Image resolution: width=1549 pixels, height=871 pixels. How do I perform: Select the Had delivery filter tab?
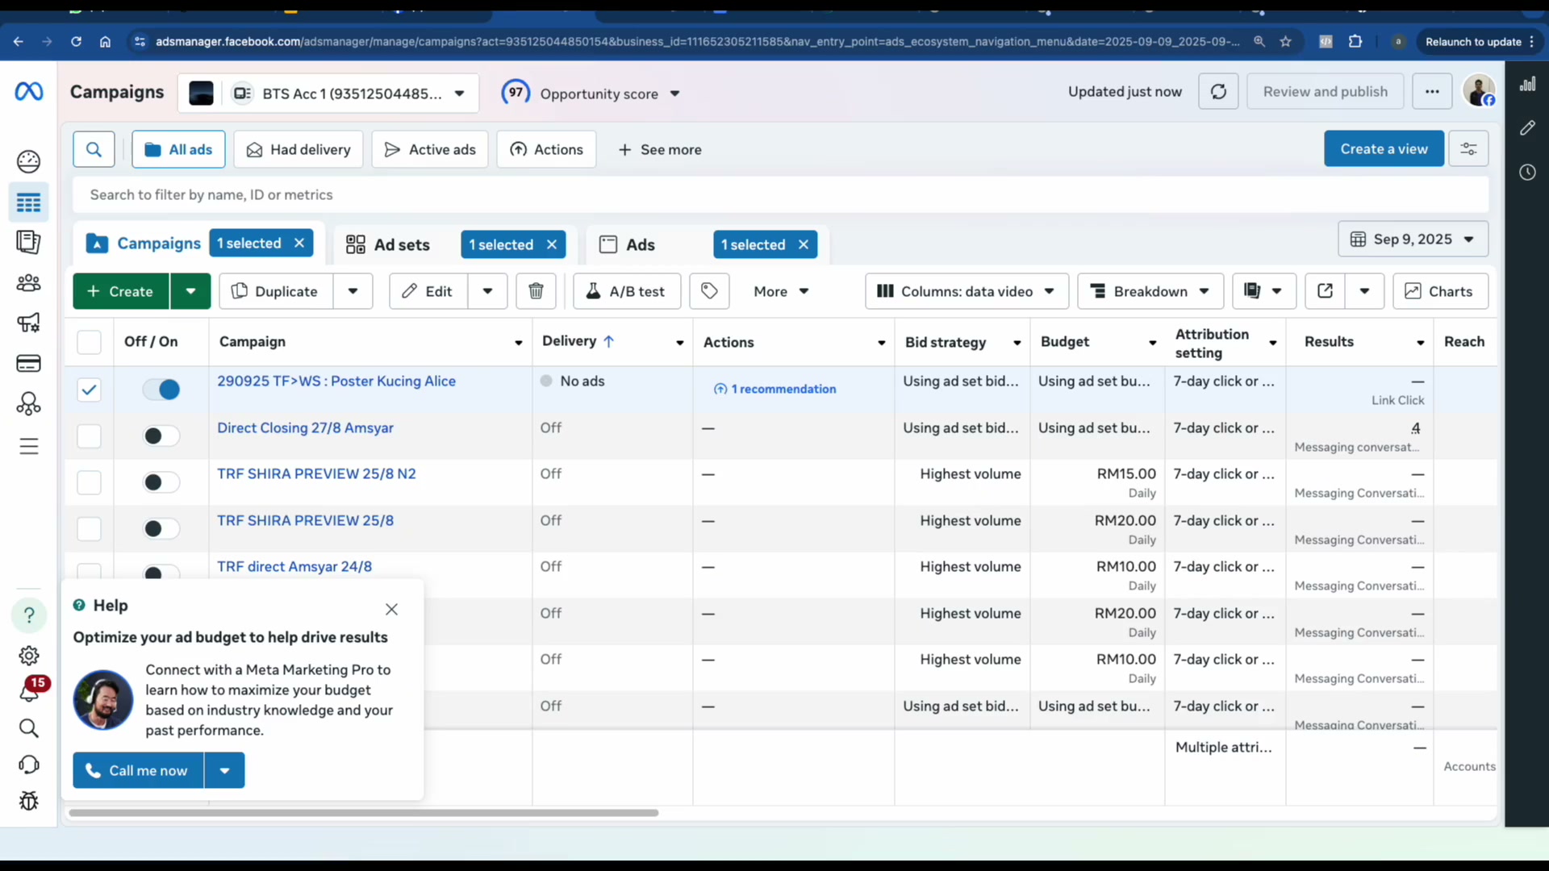(x=299, y=149)
